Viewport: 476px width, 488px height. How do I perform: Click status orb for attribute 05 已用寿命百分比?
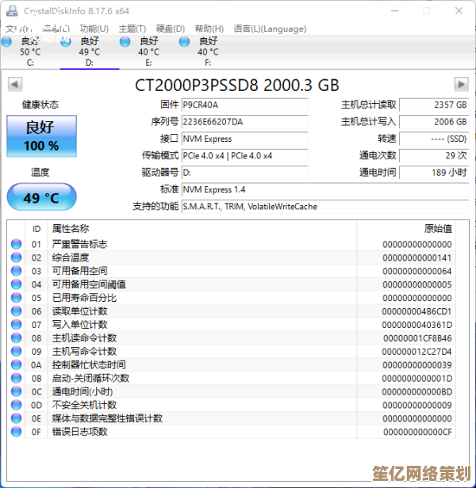point(16,298)
